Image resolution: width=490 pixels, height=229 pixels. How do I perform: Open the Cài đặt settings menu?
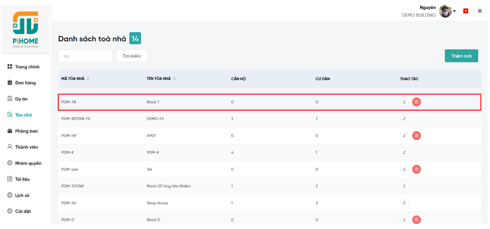coord(23,212)
